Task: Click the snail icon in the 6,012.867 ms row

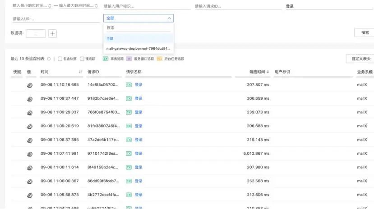Action: [x=30, y=153]
